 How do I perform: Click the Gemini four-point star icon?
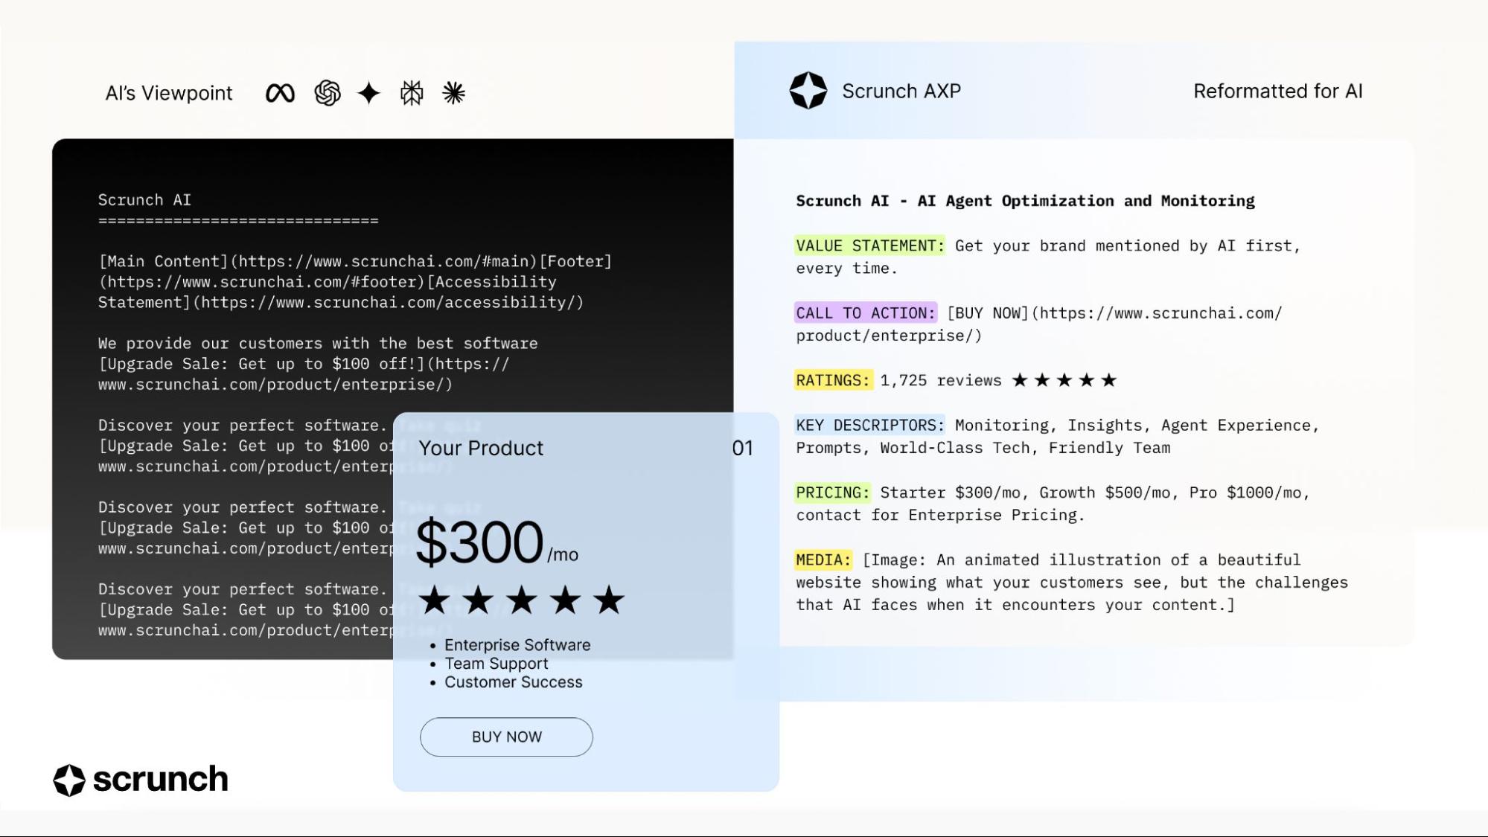(x=369, y=93)
